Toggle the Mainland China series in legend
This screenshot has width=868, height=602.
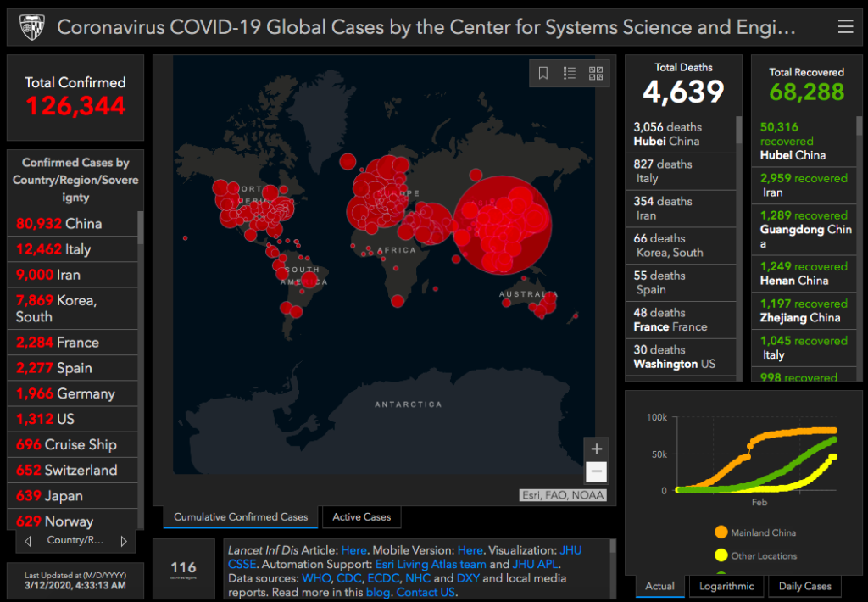(721, 532)
